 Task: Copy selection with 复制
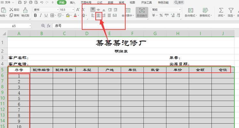[14, 15]
